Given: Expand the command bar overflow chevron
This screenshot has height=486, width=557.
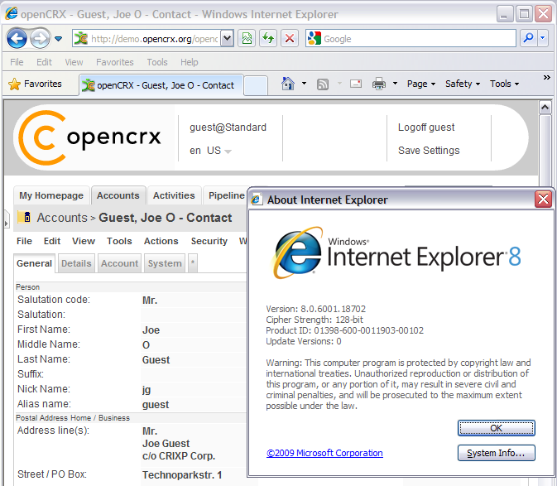Looking at the screenshot, I should coord(547,78).
